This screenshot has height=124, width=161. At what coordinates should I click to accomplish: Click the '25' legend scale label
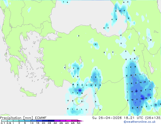click(x=49, y=123)
